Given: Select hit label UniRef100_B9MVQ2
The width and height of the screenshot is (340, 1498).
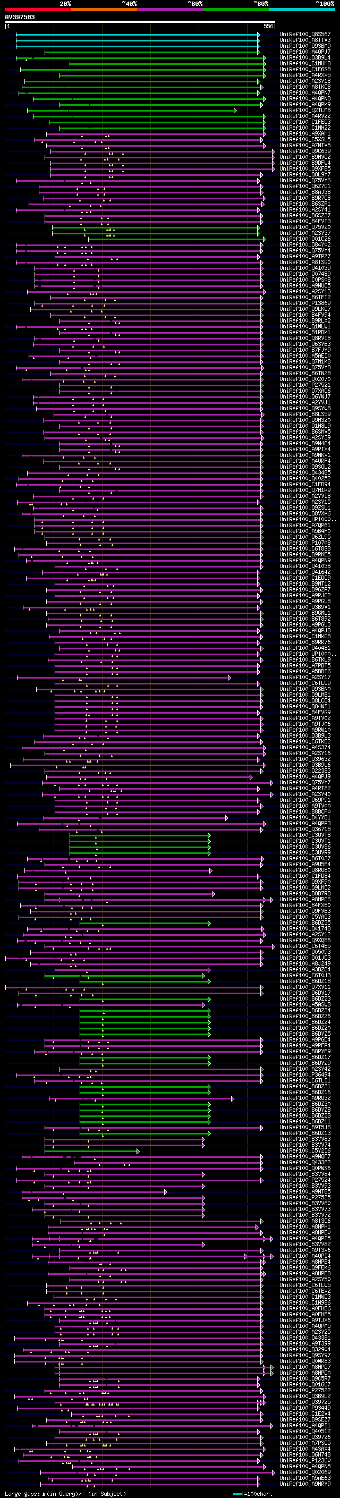Looking at the screenshot, I should coord(305,157).
